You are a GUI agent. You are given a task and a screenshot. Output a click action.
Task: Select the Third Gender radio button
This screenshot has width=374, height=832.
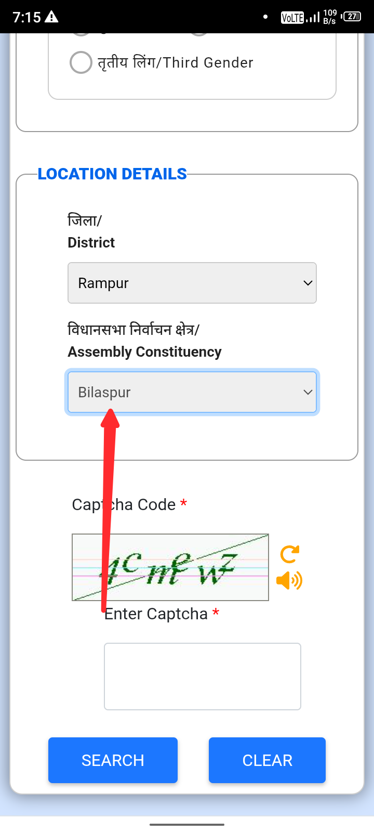(81, 62)
